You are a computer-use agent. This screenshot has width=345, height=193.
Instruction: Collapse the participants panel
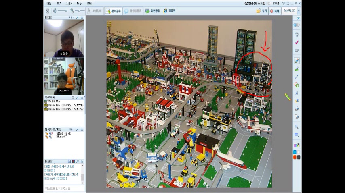(82, 129)
